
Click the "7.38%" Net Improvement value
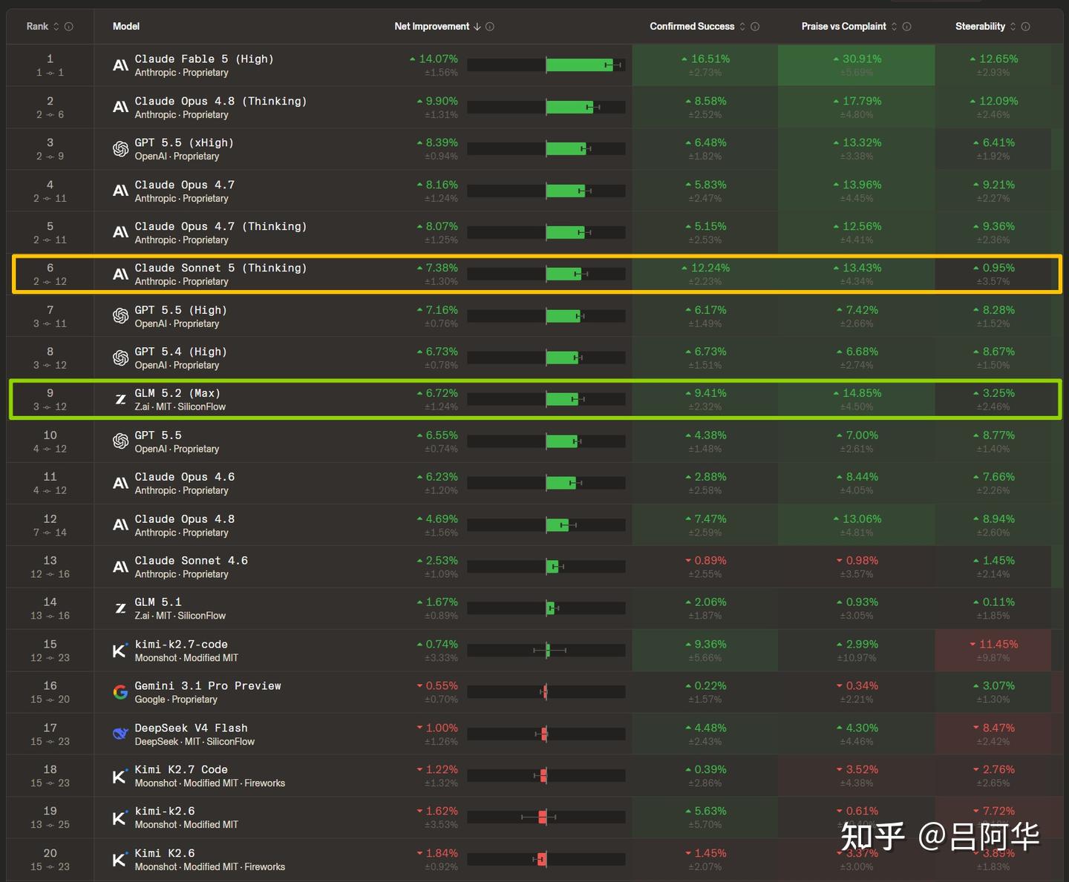[442, 268]
